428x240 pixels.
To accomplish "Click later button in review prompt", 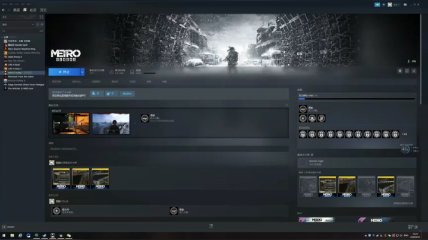I will pyautogui.click(x=127, y=93).
